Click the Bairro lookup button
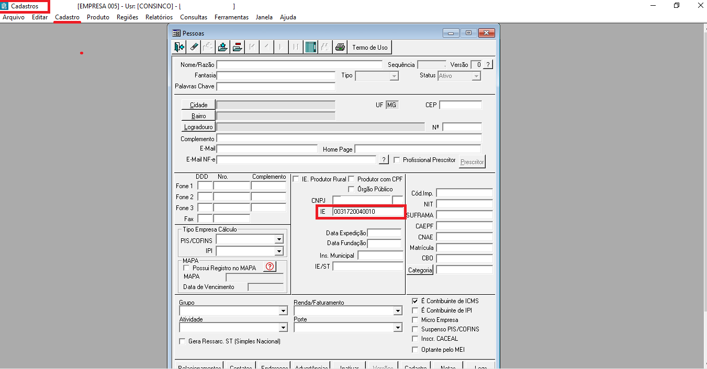Screen dimensions: 707x369 click(198, 116)
